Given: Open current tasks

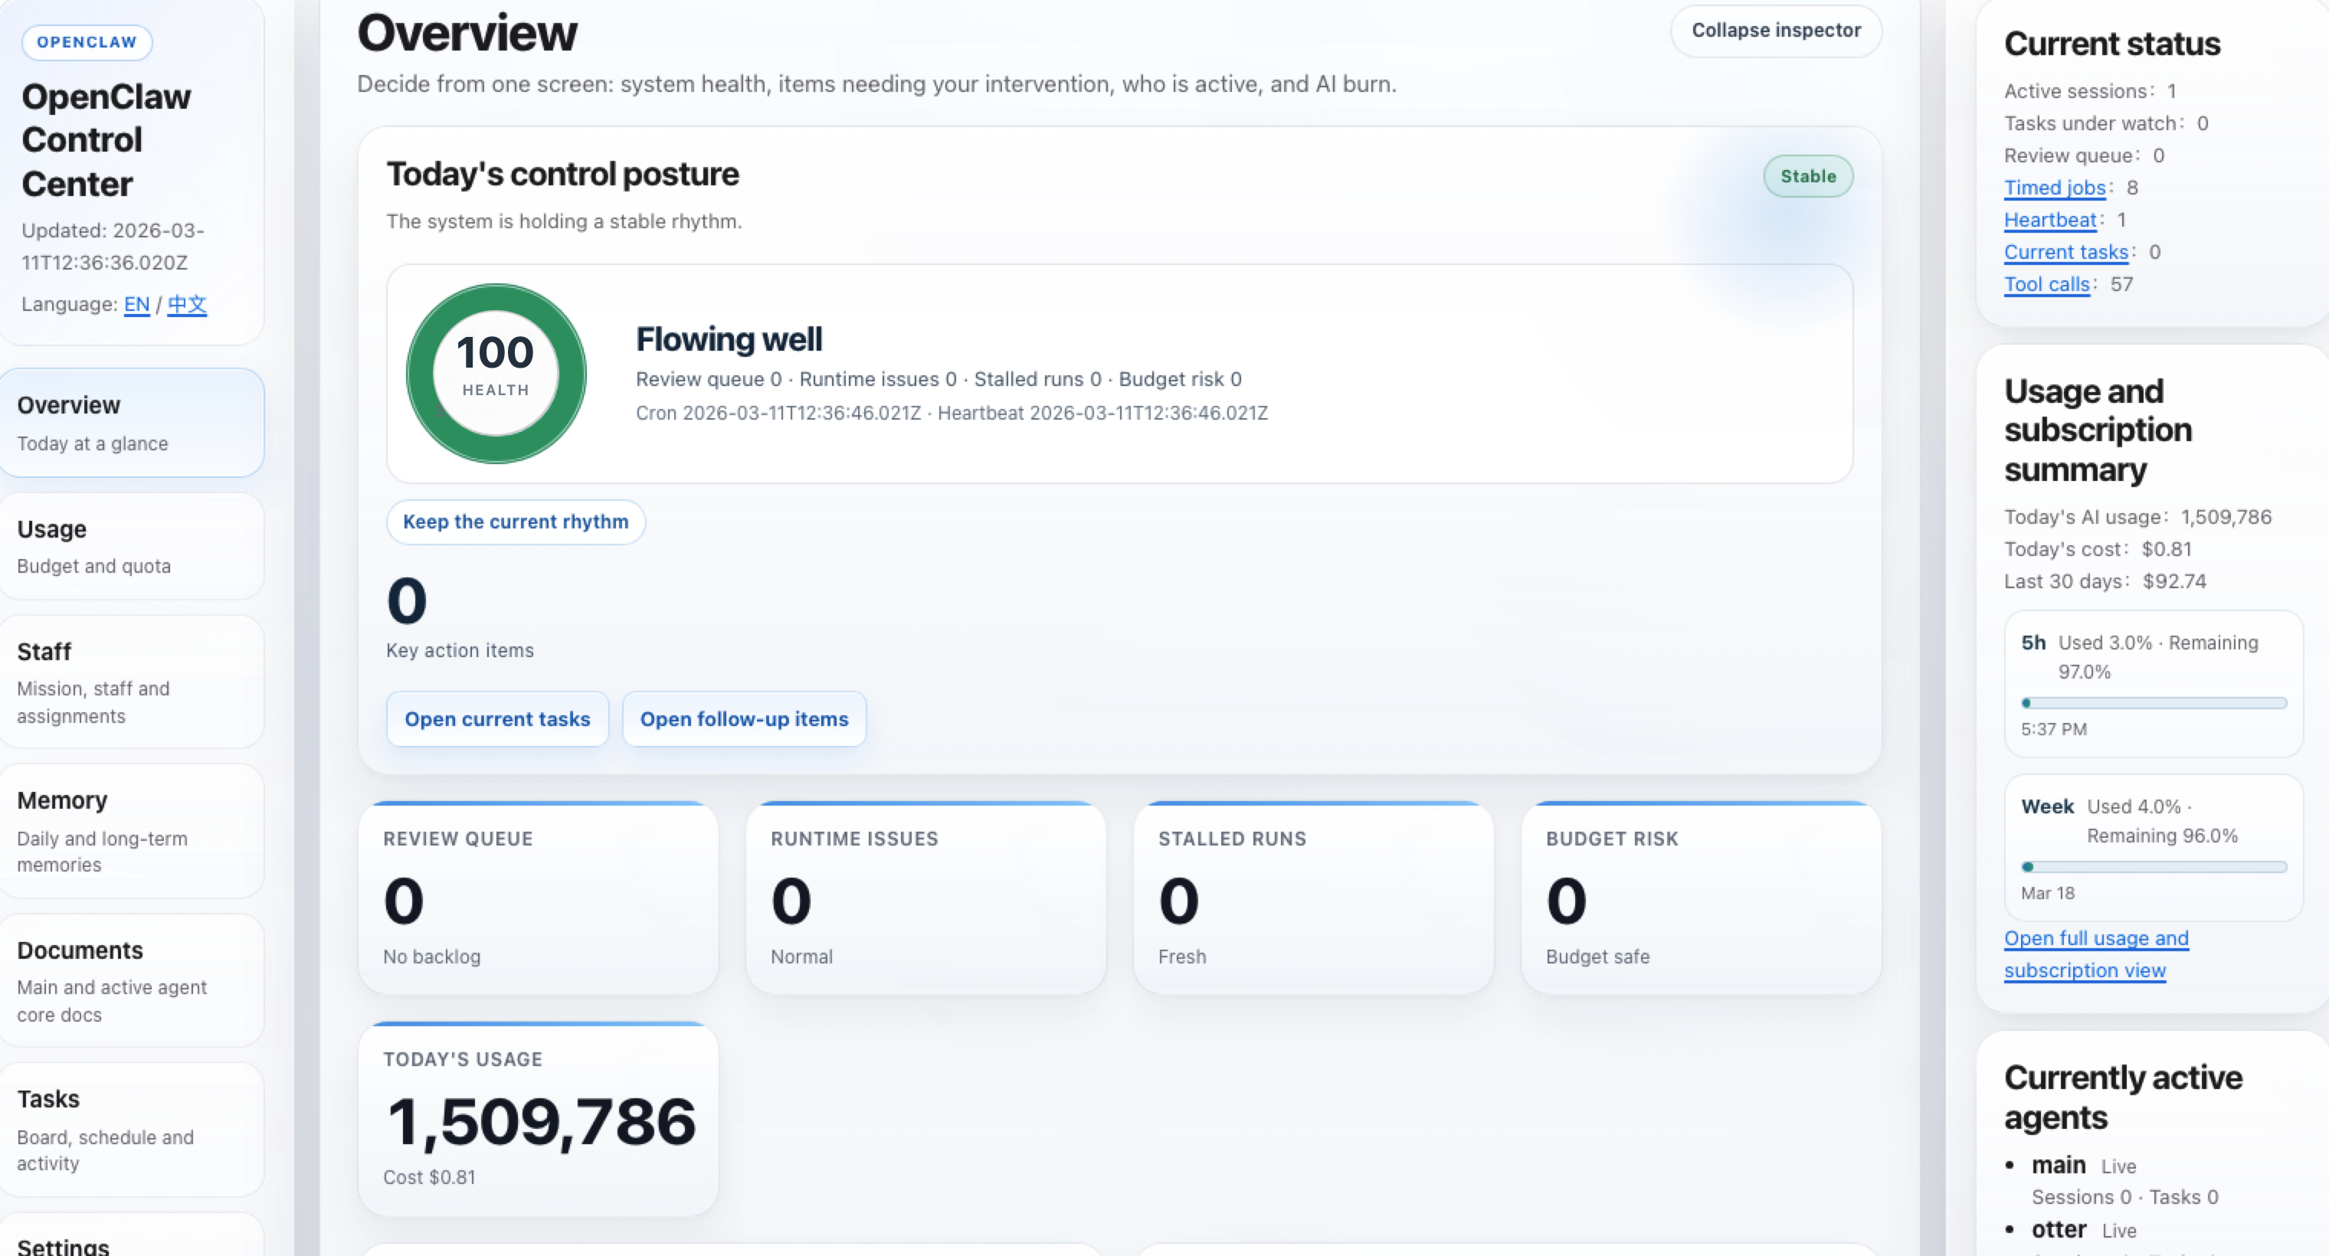Looking at the screenshot, I should (x=497, y=719).
